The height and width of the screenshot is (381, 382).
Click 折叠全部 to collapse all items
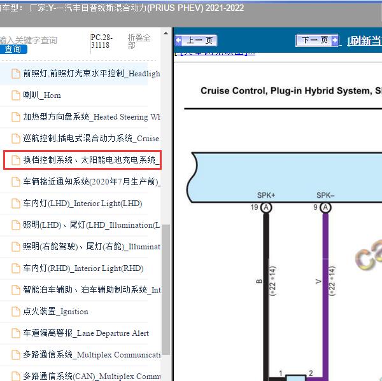coord(139,41)
